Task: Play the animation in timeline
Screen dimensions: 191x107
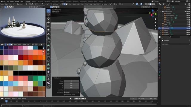Action: click(81, 99)
